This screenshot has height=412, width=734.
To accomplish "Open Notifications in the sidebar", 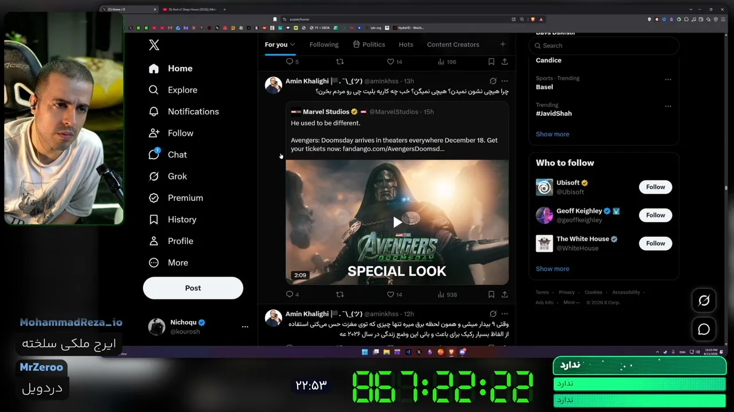I will pyautogui.click(x=183, y=112).
